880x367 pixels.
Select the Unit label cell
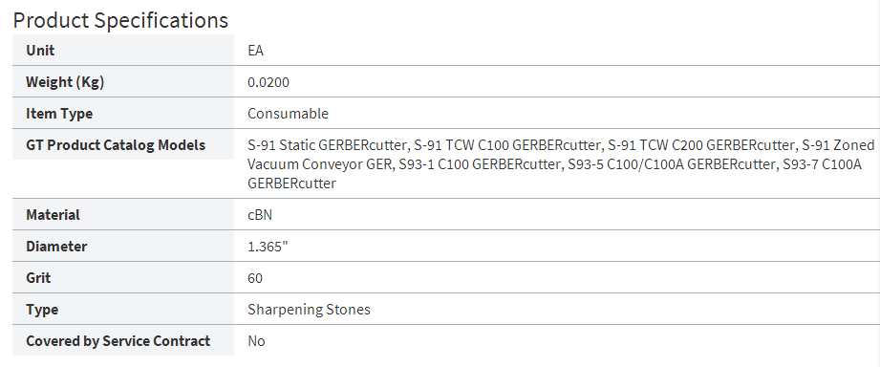pyautogui.click(x=123, y=50)
